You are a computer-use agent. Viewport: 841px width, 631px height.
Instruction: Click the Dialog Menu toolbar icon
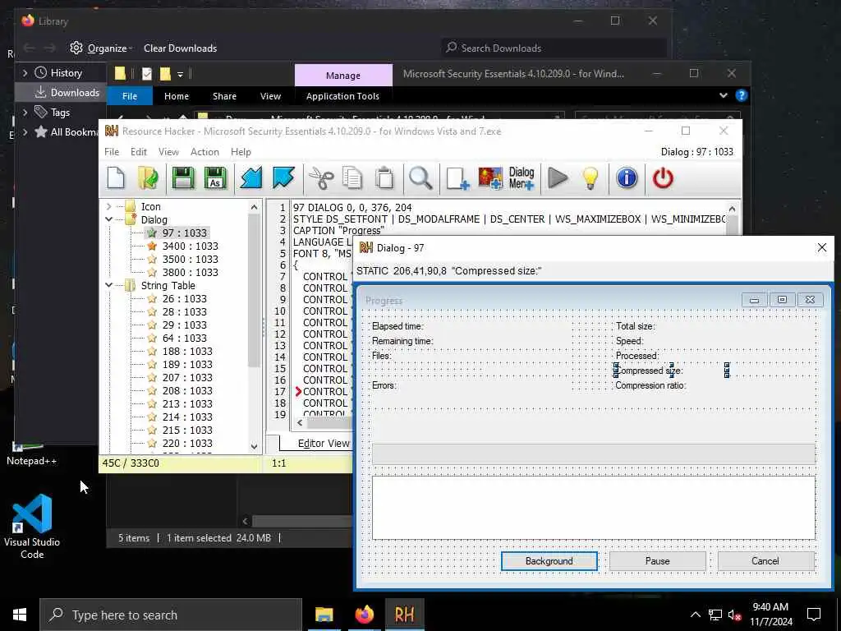point(522,178)
